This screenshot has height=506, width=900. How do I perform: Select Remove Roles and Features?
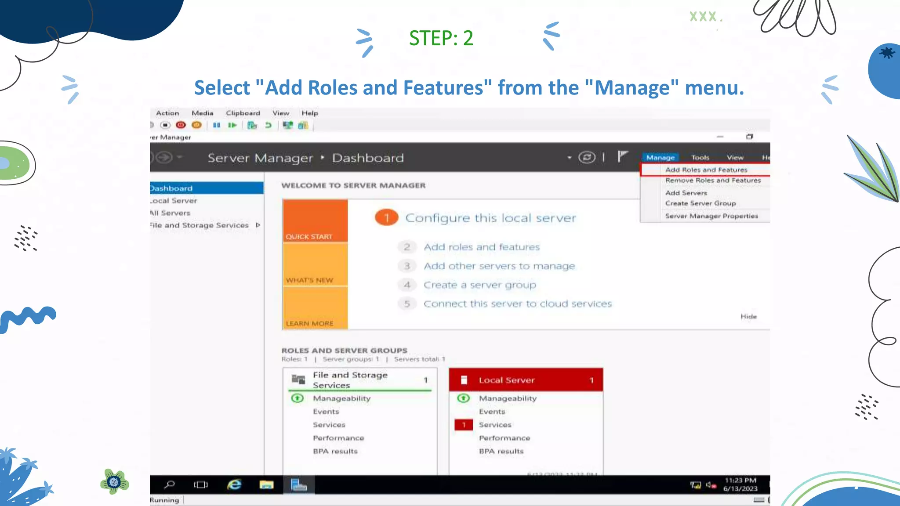[x=713, y=180]
